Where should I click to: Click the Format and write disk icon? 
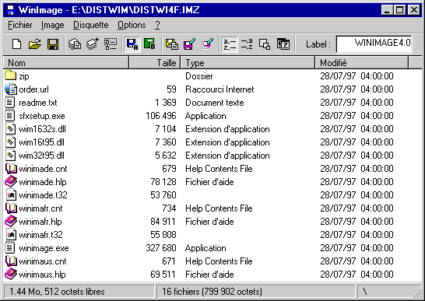(x=207, y=44)
